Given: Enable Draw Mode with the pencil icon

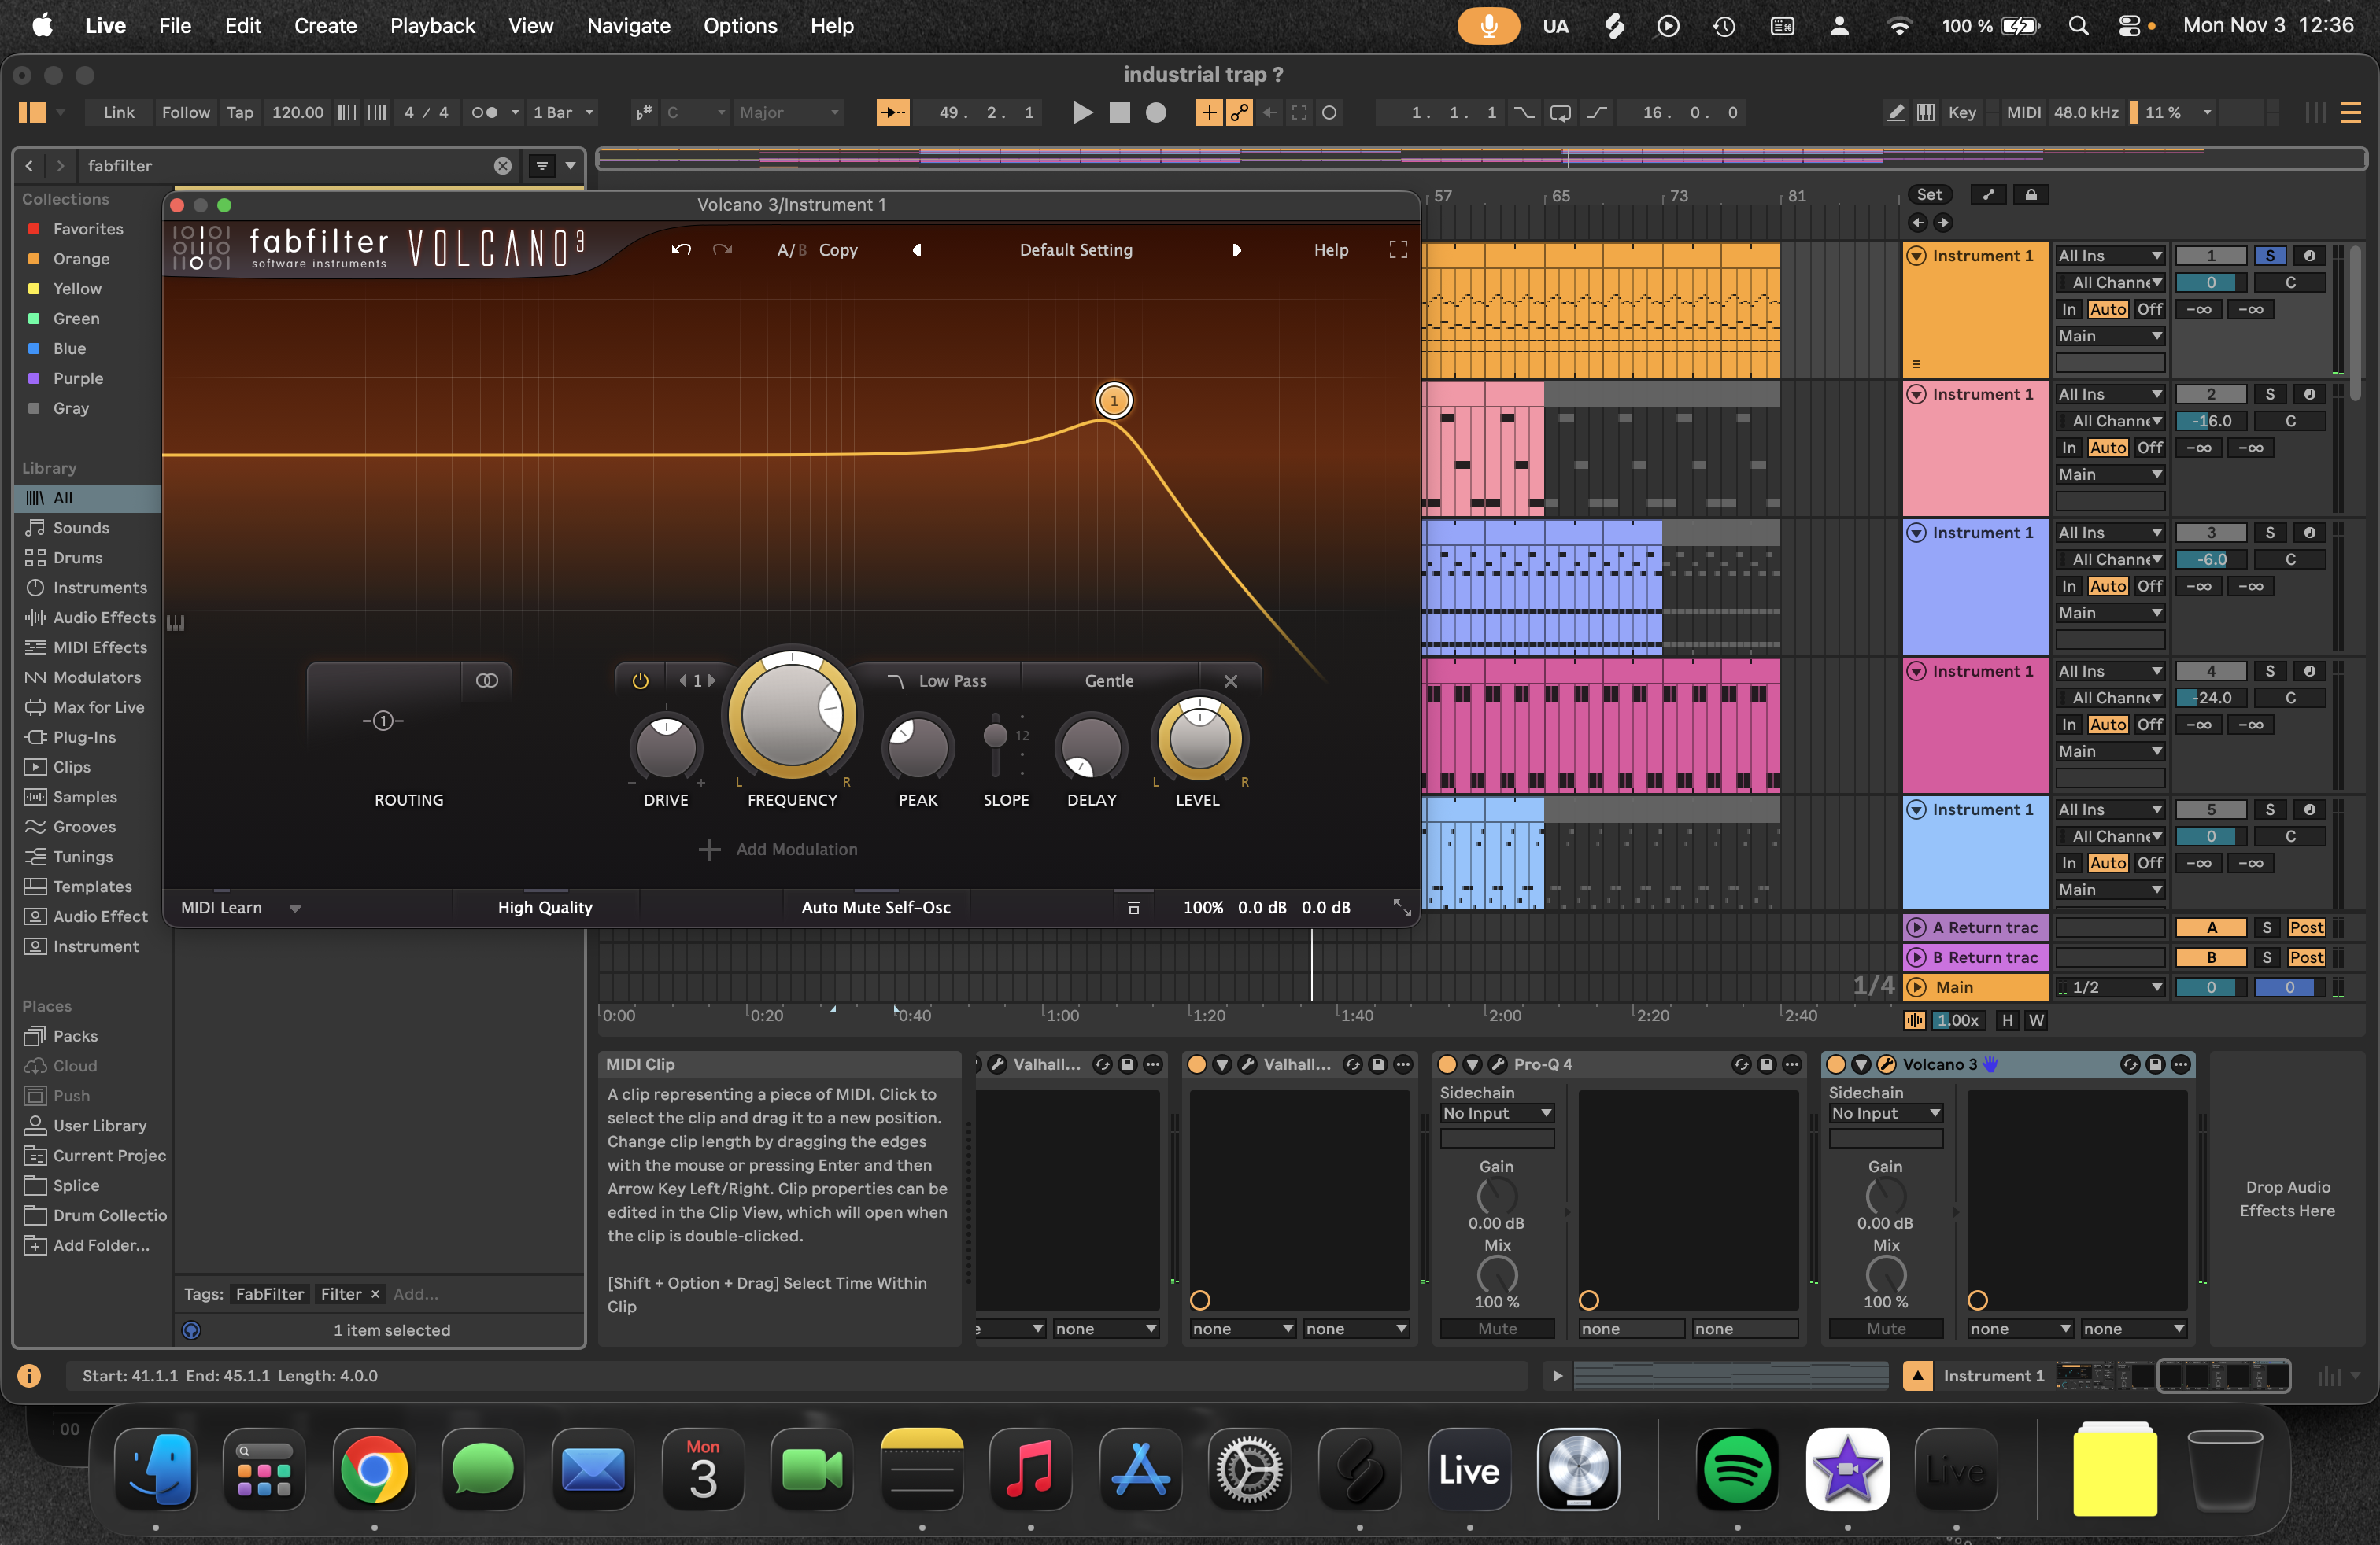Looking at the screenshot, I should pyautogui.click(x=1895, y=113).
